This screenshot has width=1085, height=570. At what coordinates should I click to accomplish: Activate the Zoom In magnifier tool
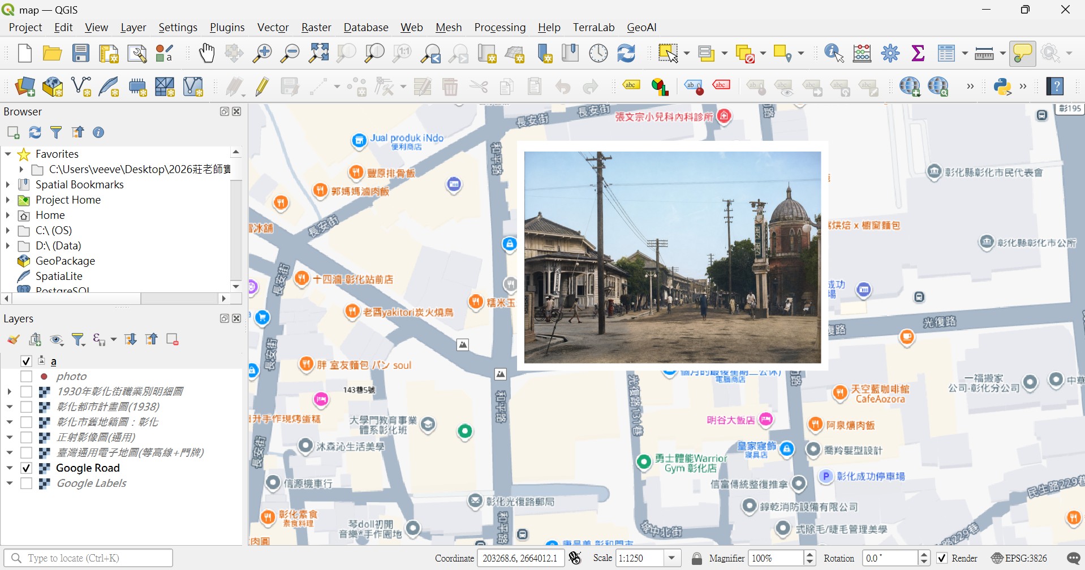[262, 53]
